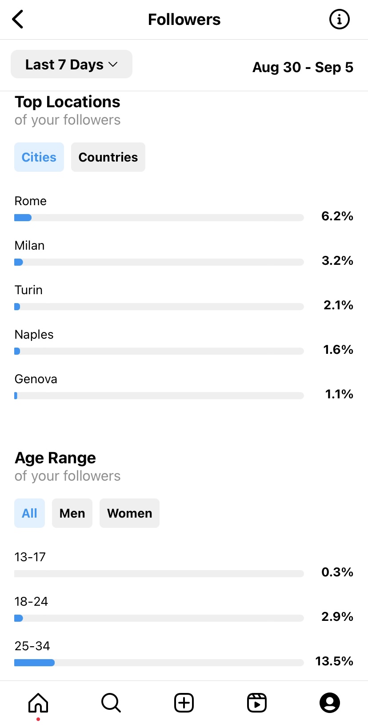Open the Reels icon
Viewport: 368px width, 725px height.
pyautogui.click(x=257, y=703)
